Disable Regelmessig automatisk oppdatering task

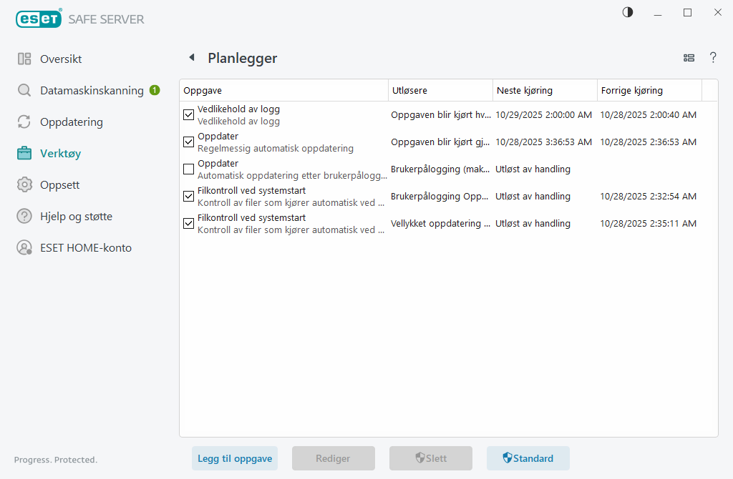click(x=188, y=142)
